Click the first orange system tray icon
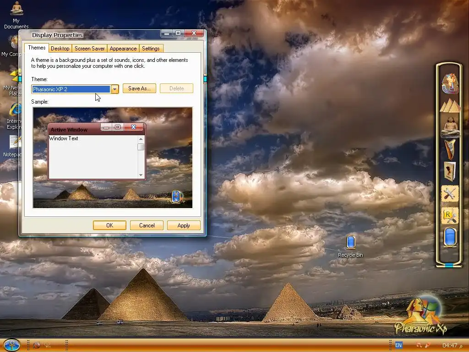This screenshot has width=469, height=352. pos(419,345)
